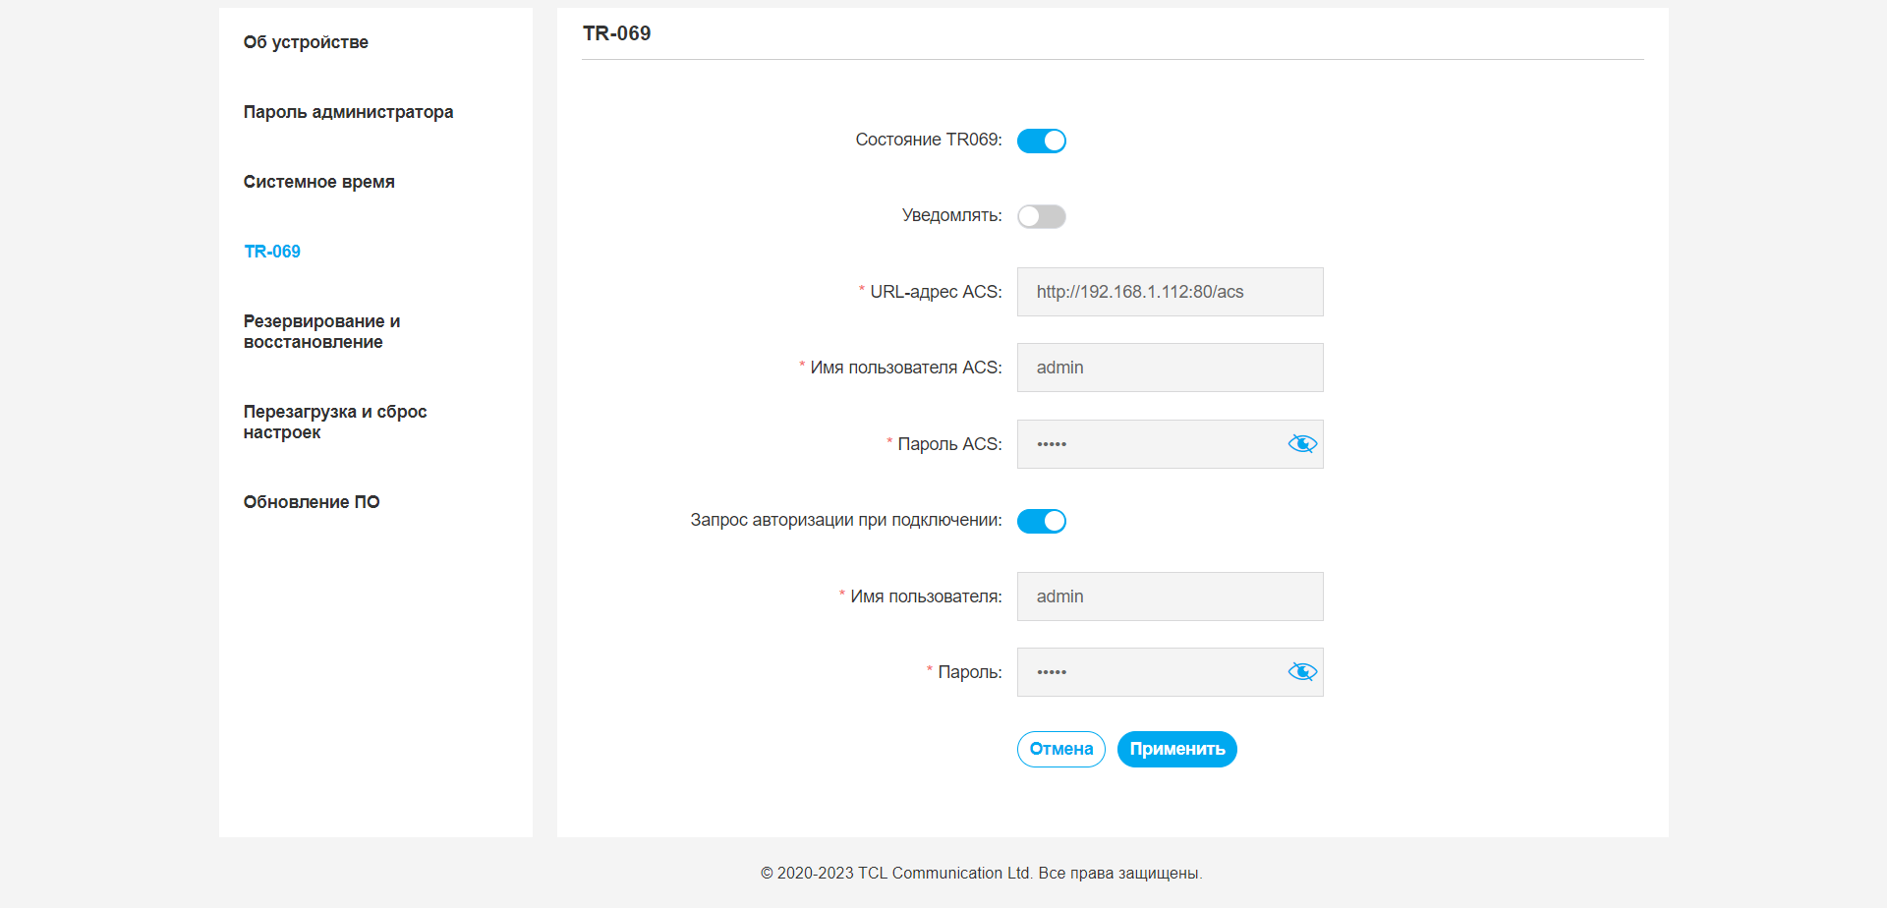Viewport: 1887px width, 908px height.
Task: Click the TR-069 page heading
Action: tap(616, 33)
